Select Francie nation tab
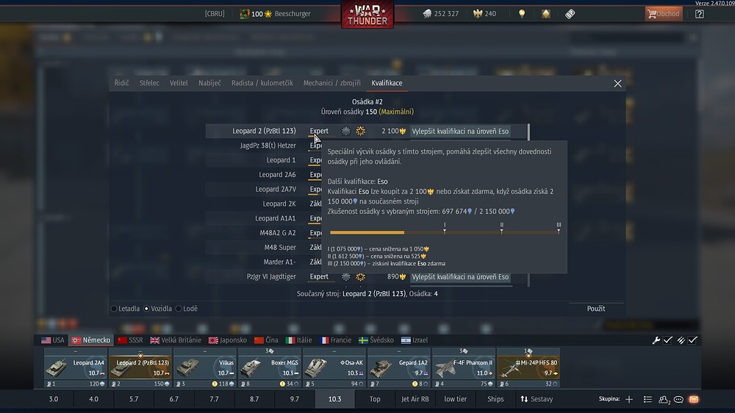Screen dimensions: 735x413 [335, 340]
